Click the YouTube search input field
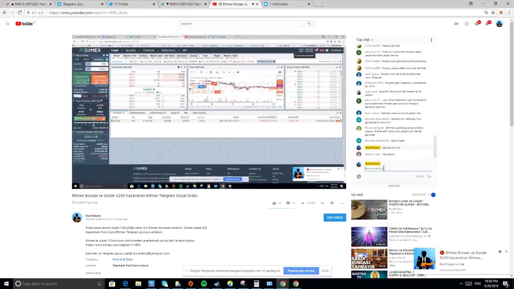Screen dimensions: 514x289 241,24
